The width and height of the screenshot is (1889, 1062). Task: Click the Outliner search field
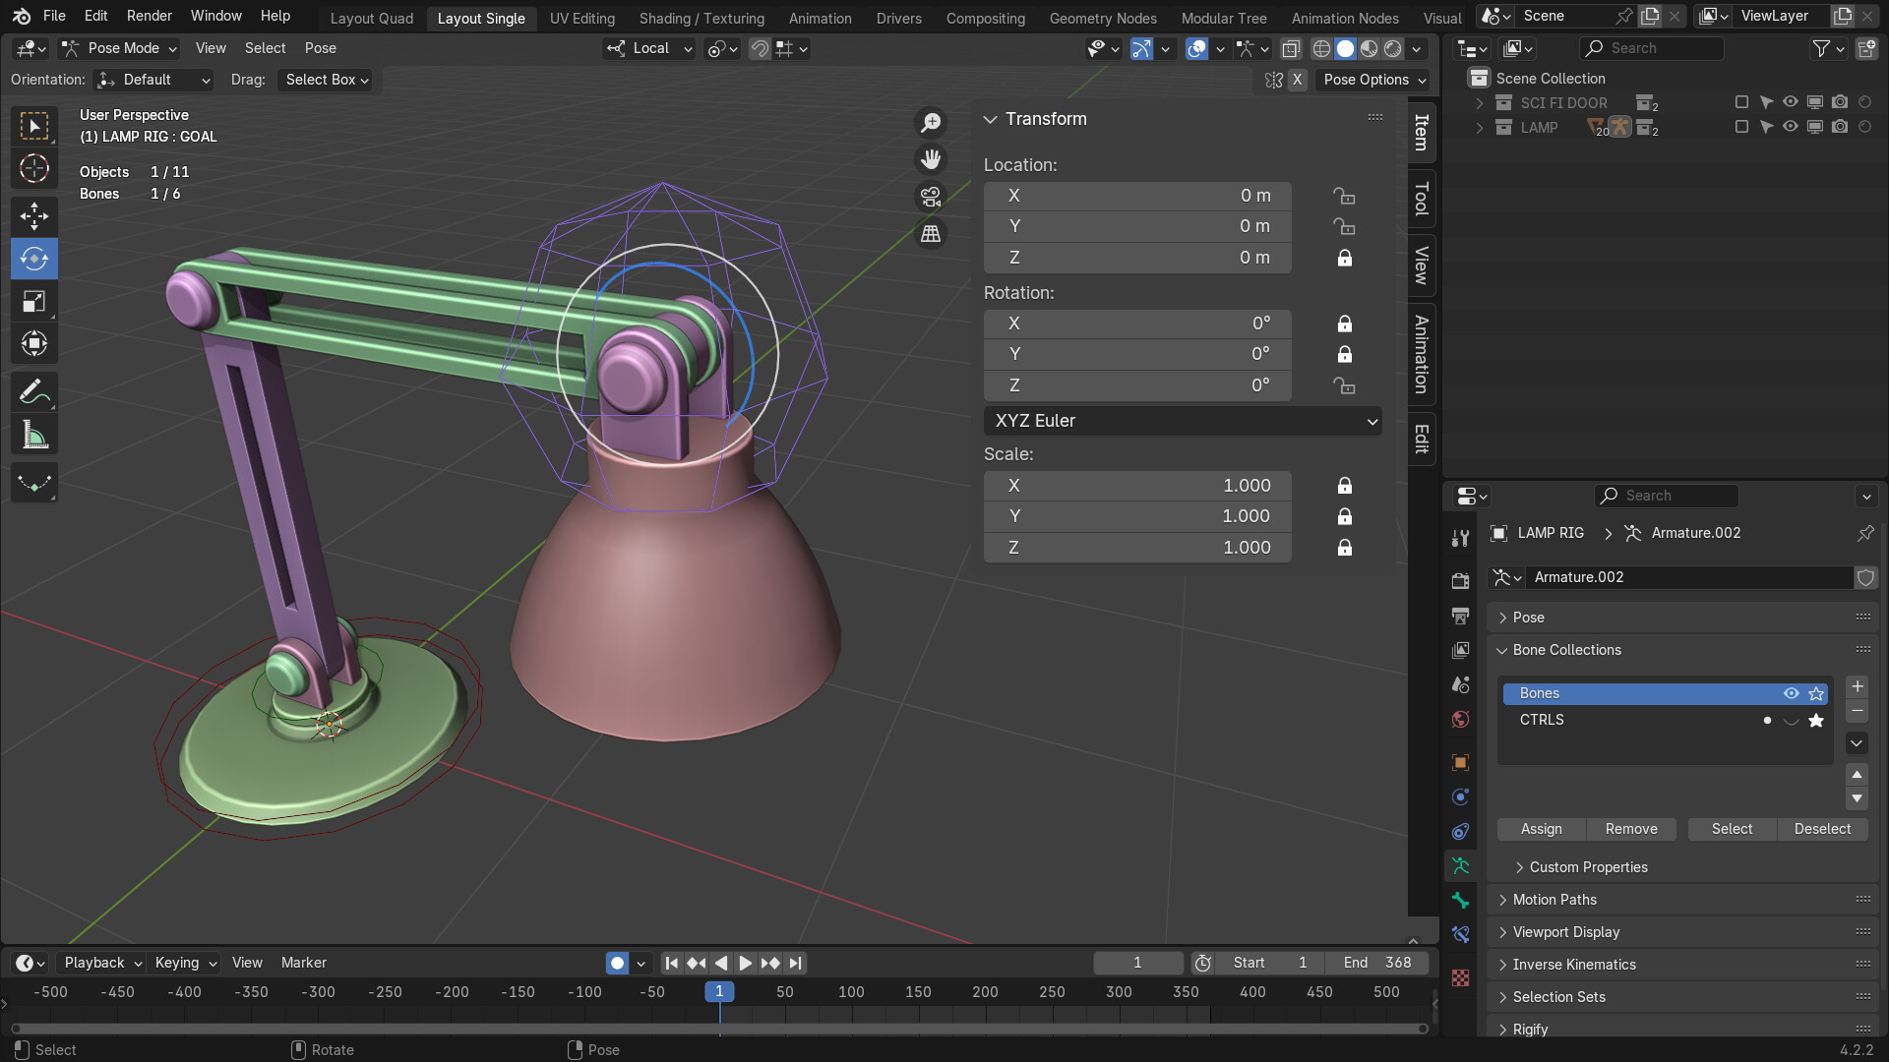coord(1653,48)
